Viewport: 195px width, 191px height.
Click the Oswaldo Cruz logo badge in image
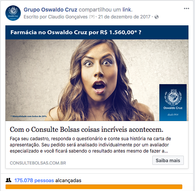(x=173, y=102)
